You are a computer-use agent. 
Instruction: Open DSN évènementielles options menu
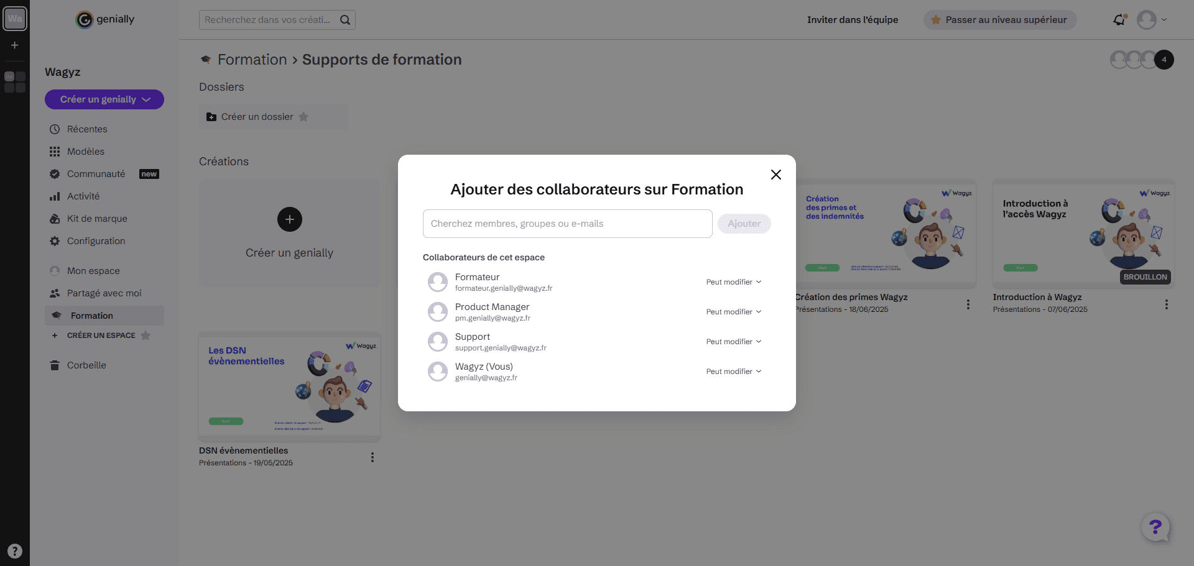[373, 457]
